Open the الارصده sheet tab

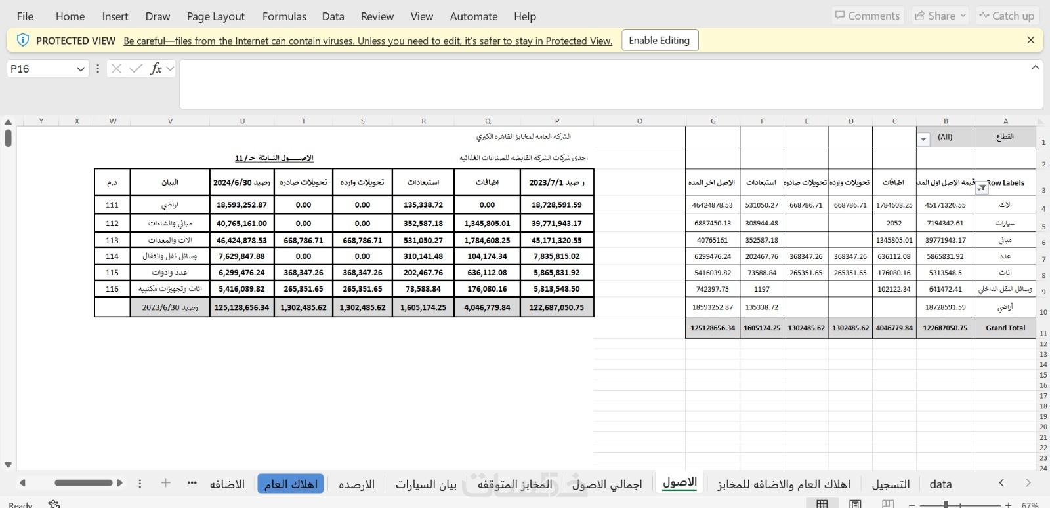pyautogui.click(x=356, y=484)
